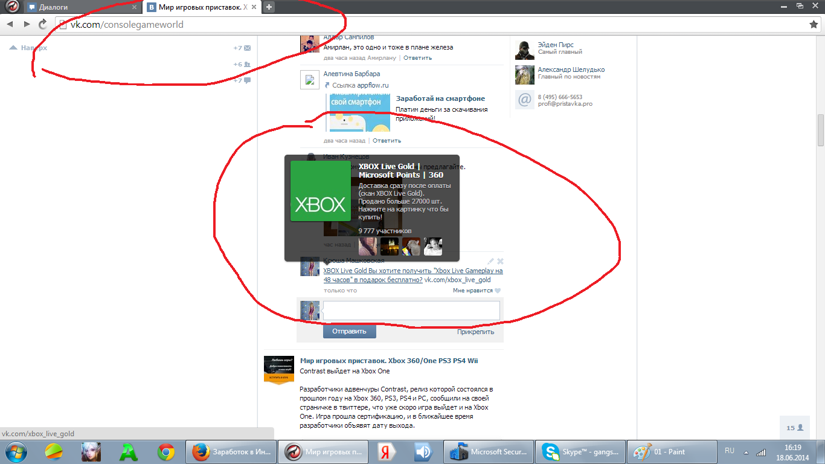Edit the Ксюша Машковская comment with the pencil
This screenshot has width=825, height=464.
click(491, 261)
